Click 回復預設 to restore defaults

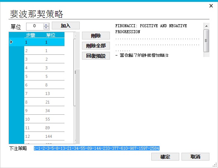point(96,56)
